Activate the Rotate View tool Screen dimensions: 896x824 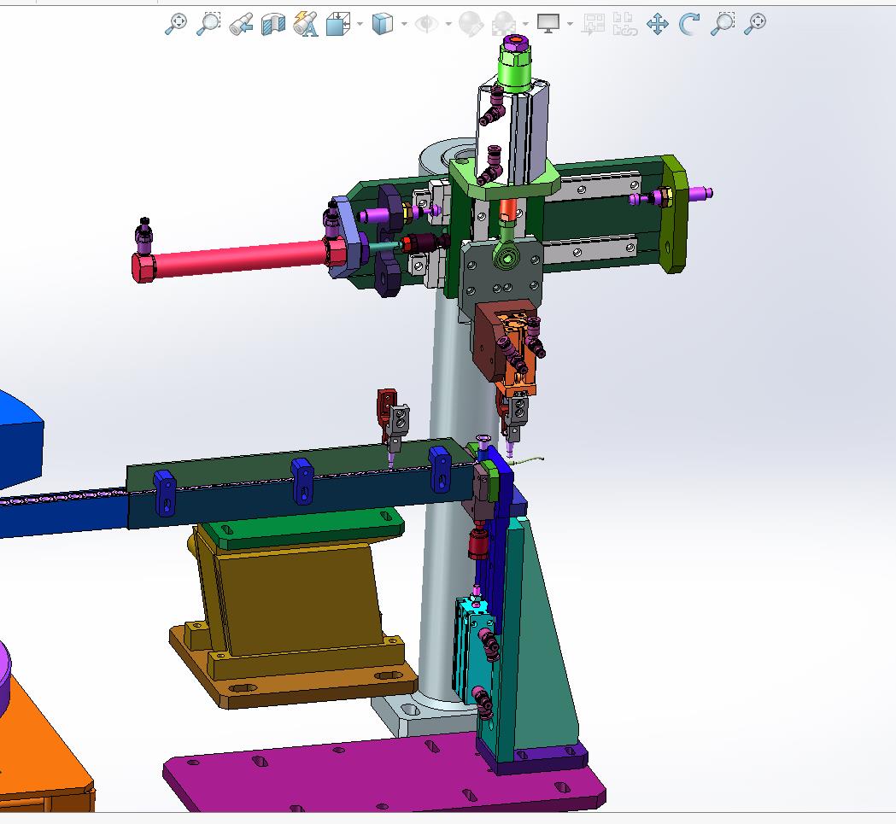coord(689,24)
